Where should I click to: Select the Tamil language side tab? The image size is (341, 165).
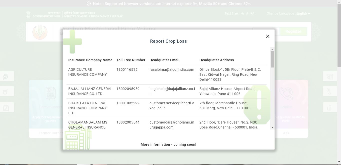(x=7, y=76)
